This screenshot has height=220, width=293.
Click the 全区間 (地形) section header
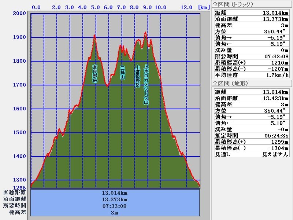coord(230,84)
